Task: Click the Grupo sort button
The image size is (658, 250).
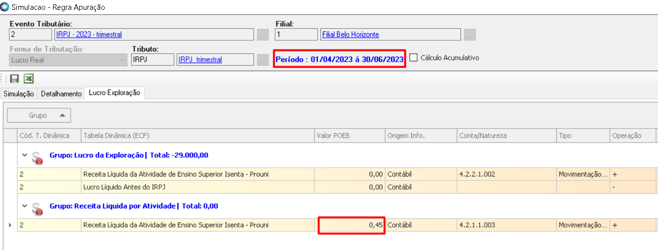Action: click(39, 115)
